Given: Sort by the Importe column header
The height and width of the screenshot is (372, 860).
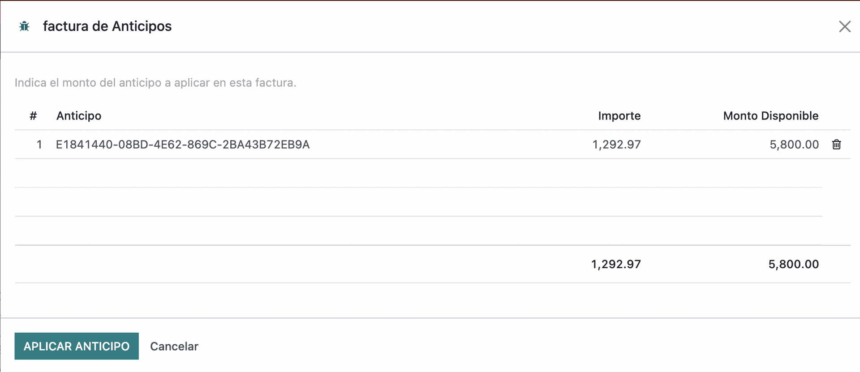Looking at the screenshot, I should point(619,116).
